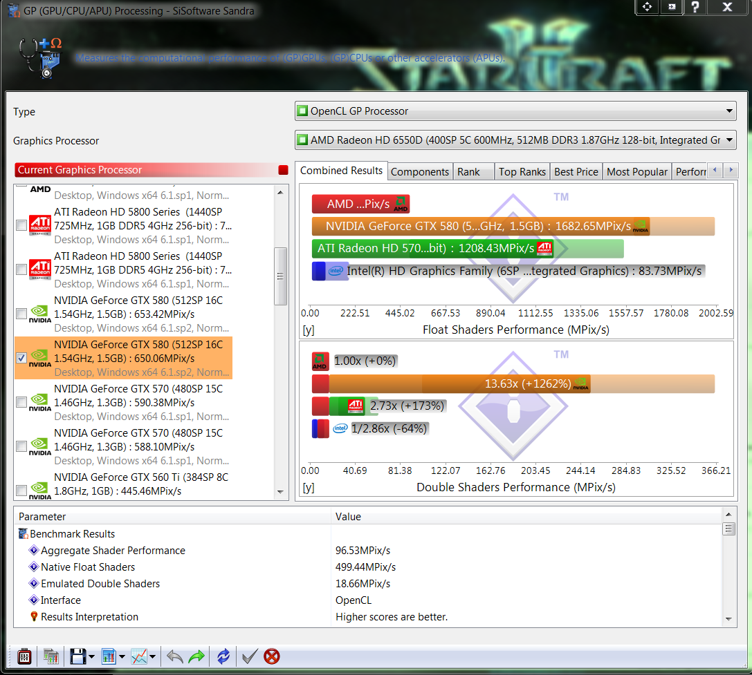Image resolution: width=752 pixels, height=675 pixels.
Task: Uncheck the GTX 580 650.06MPix/s checkbox
Action: click(x=21, y=358)
